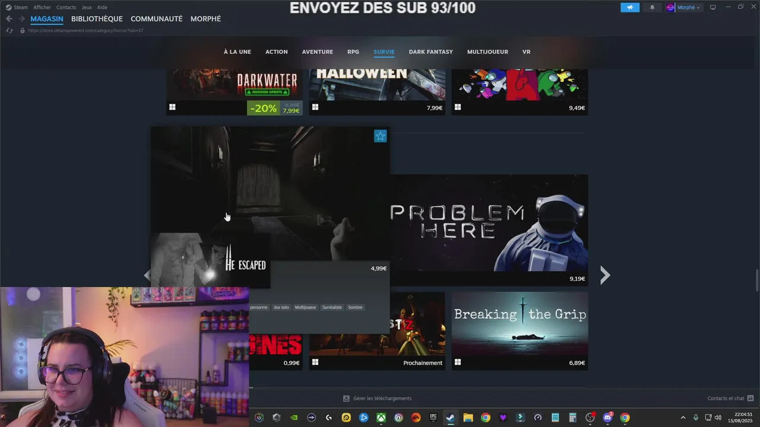Open Epic Games Launcher from the taskbar
Screen dimensions: 760x427
pos(433,418)
